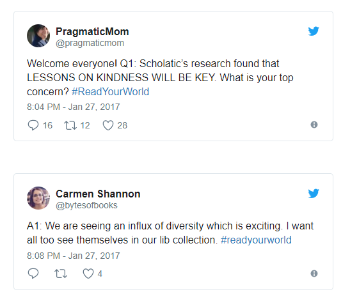Open the #ReadYourWorld hashtag link
This screenshot has height=308, width=350.
[110, 91]
